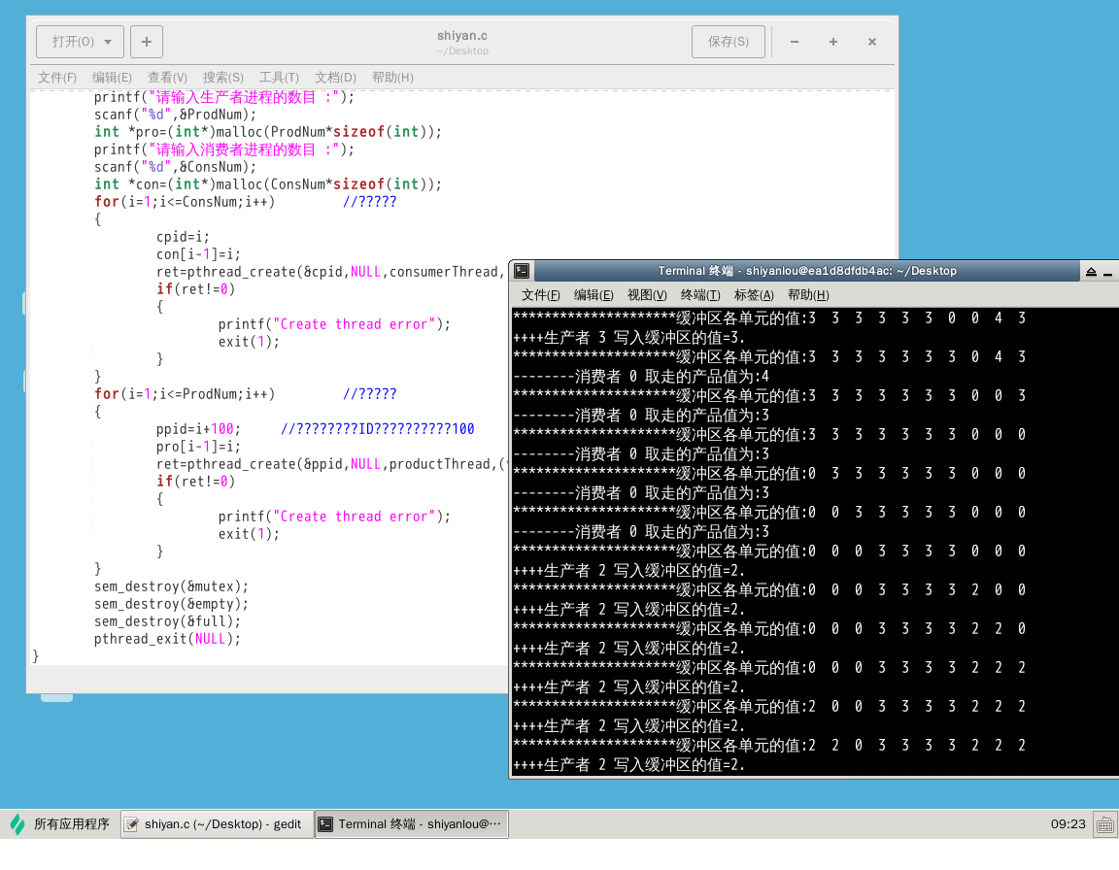This screenshot has height=870, width=1119.
Task: Click the 09:23 clock in the panel
Action: pos(1068,824)
